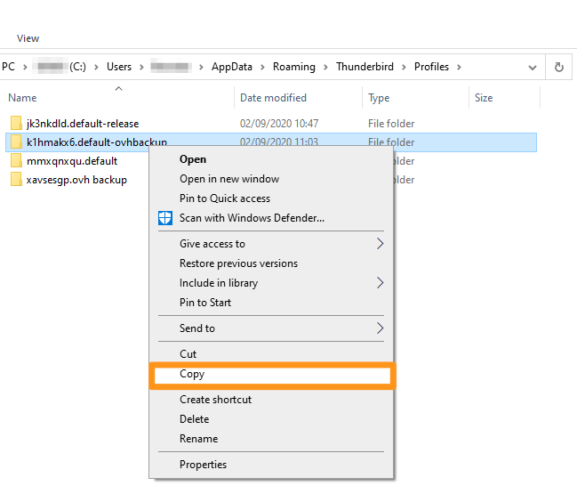Viewport: 577px width, 494px height.
Task: Select Delete from the context menu
Action: tap(194, 419)
